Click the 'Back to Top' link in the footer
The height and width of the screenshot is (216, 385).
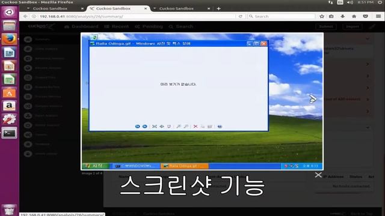[x=362, y=214]
